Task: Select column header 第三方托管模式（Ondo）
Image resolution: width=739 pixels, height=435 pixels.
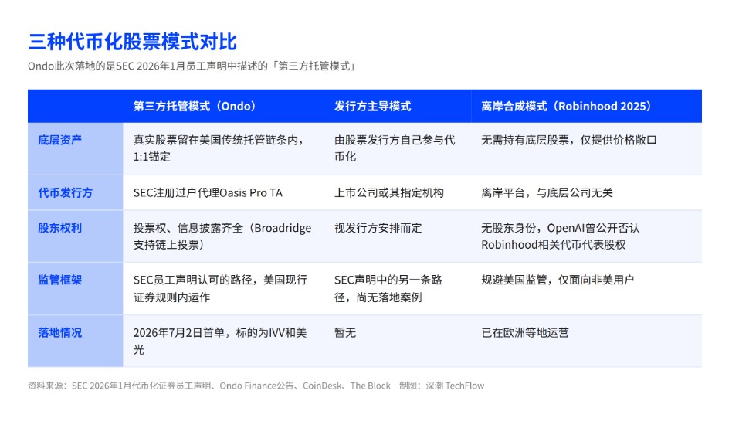Action: coord(195,106)
